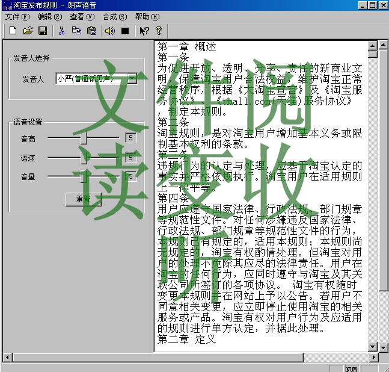389x372 pixels.
Task: Cut selected text with the scissors icon
Action: (x=61, y=31)
